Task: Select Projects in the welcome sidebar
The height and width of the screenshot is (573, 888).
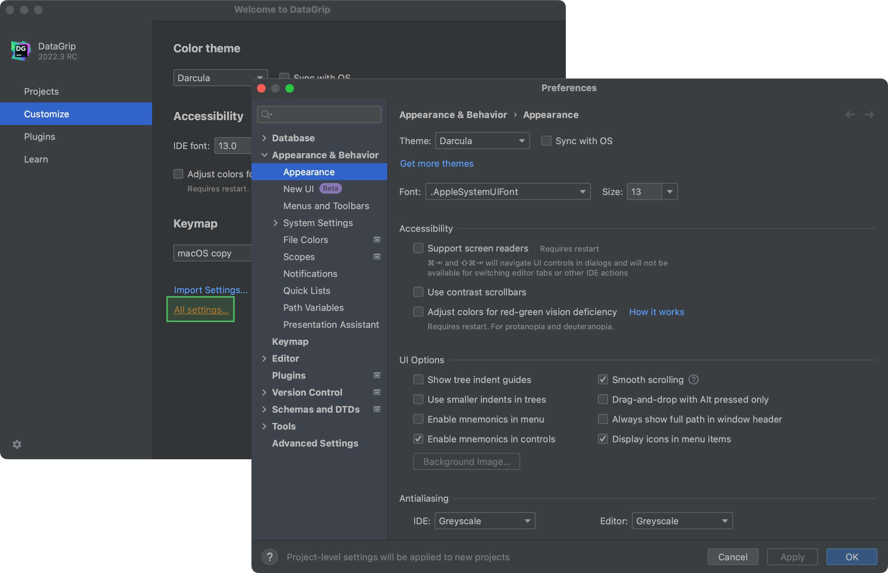Action: (41, 91)
